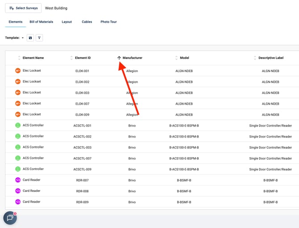The width and height of the screenshot is (299, 228).
Task: Click the save template disk icon
Action: tap(30, 38)
